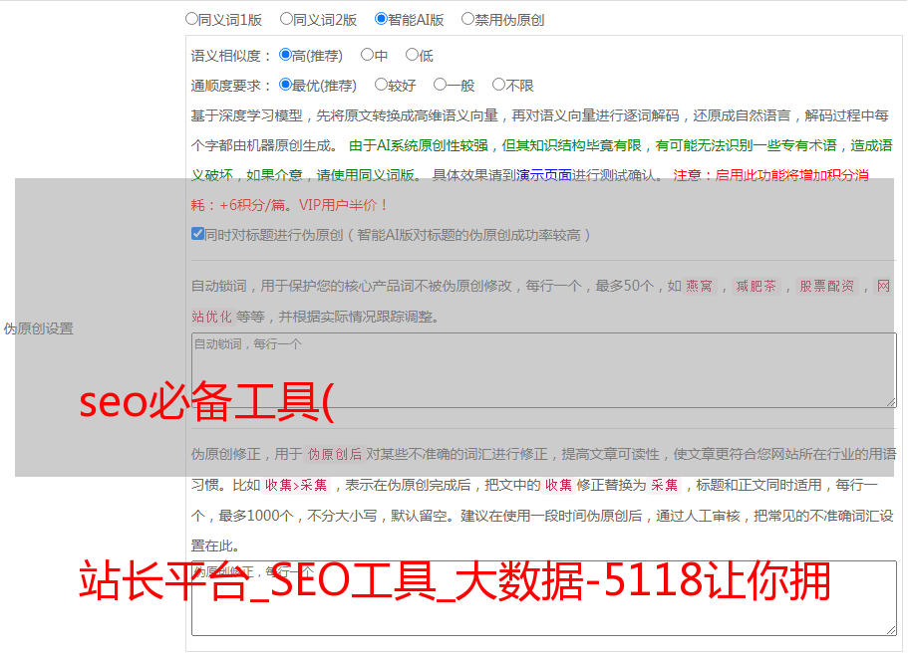The image size is (908, 655).
Task: Set 通顺度要求 to 较好
Action: pos(381,85)
